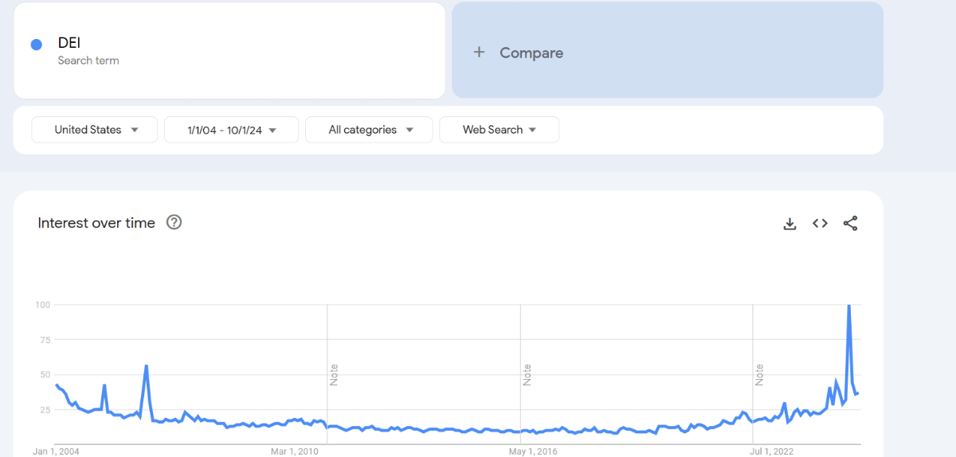Click the Note marker near Mar 1, 2010
This screenshot has width=956, height=457.
coord(334,374)
